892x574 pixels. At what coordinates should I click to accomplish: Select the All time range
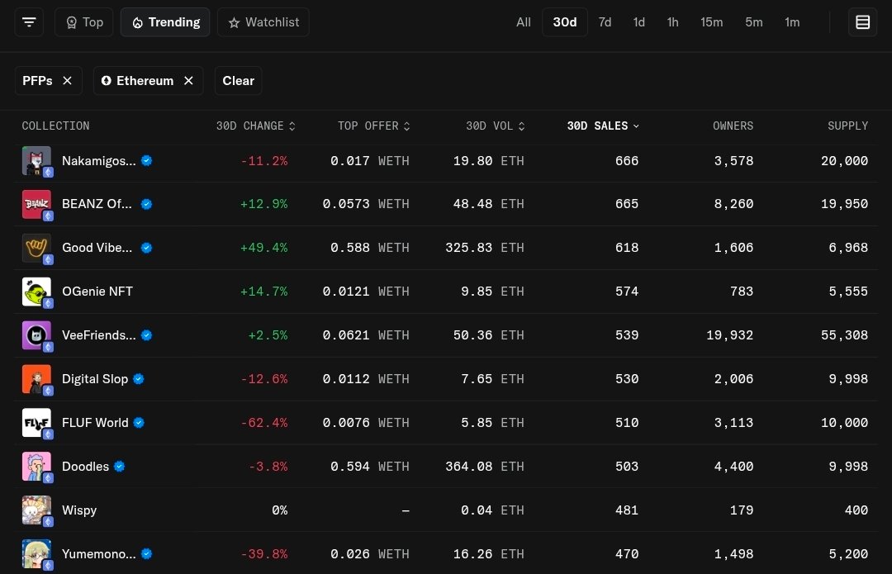coord(524,22)
